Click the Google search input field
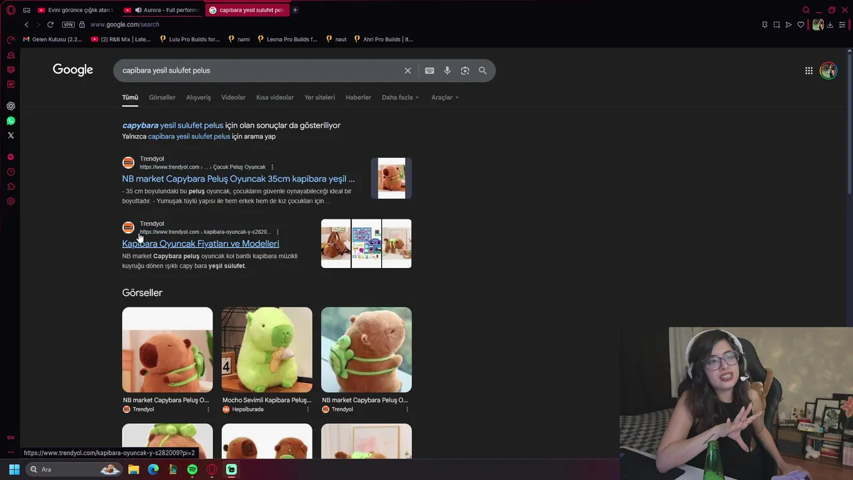 click(x=260, y=71)
